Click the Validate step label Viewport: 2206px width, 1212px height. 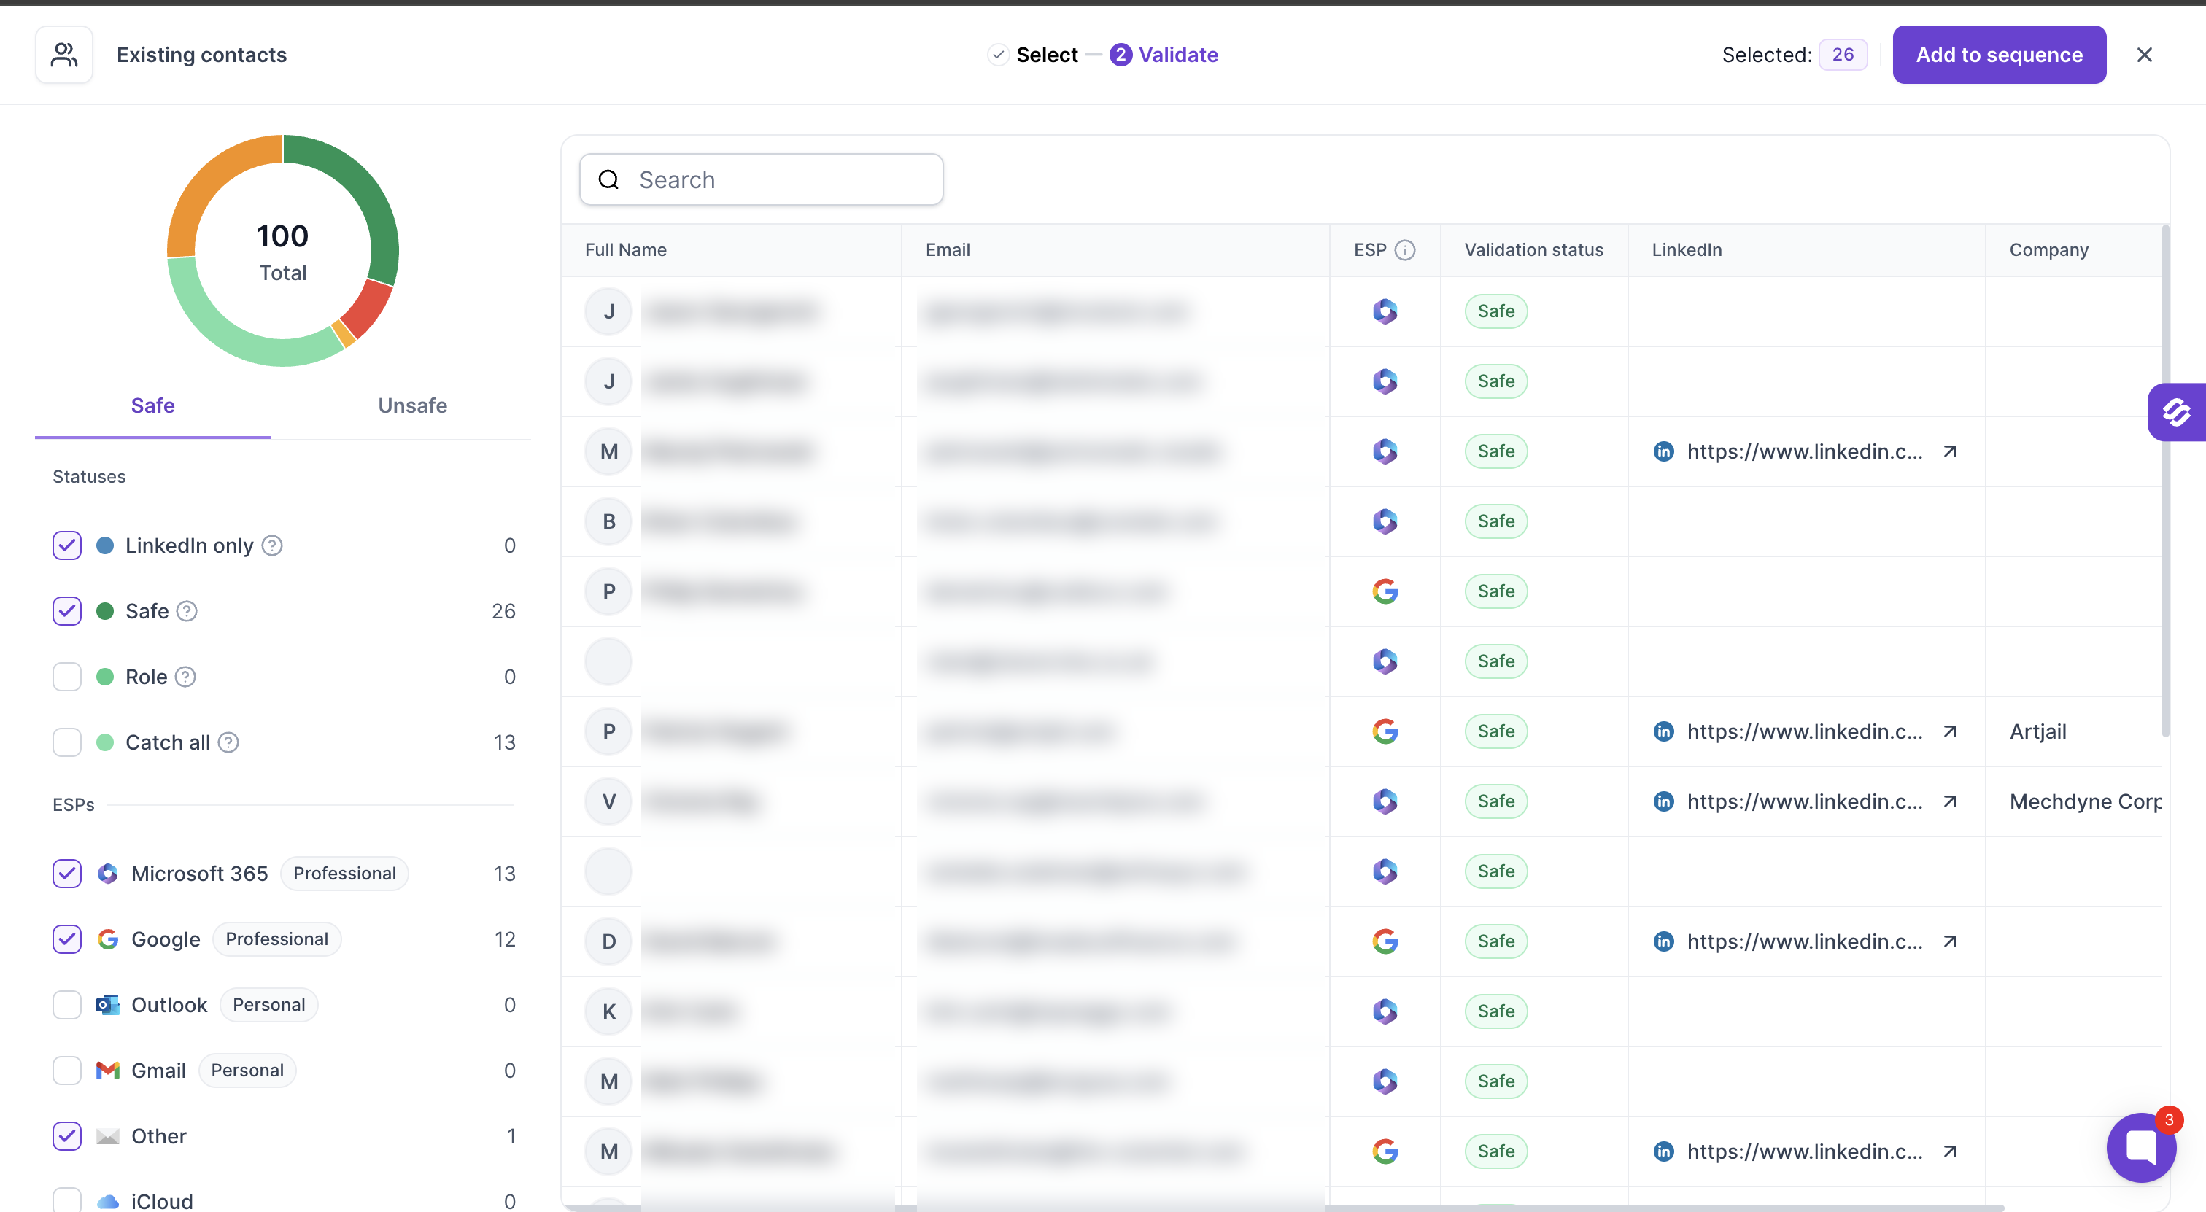[1177, 55]
